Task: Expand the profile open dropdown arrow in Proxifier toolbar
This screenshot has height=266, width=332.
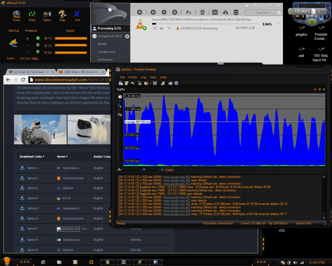Action: point(151,83)
